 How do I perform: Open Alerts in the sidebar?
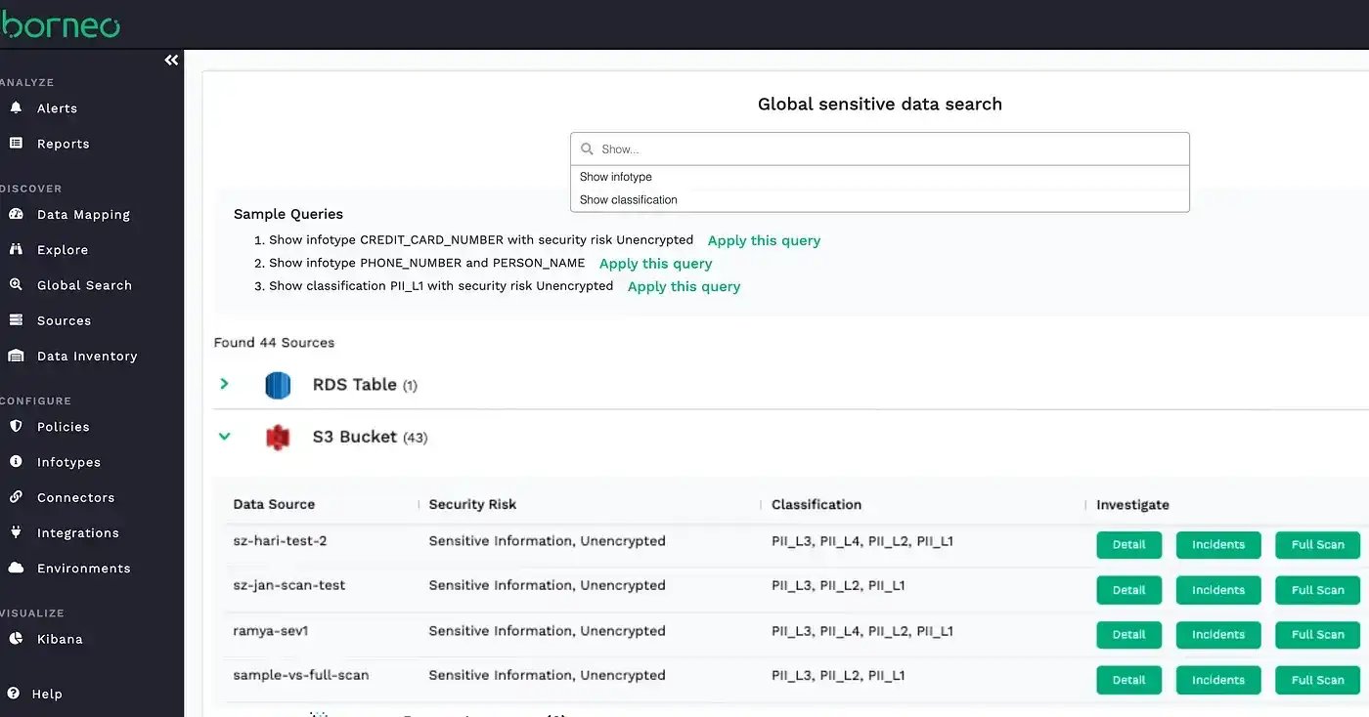[57, 108]
